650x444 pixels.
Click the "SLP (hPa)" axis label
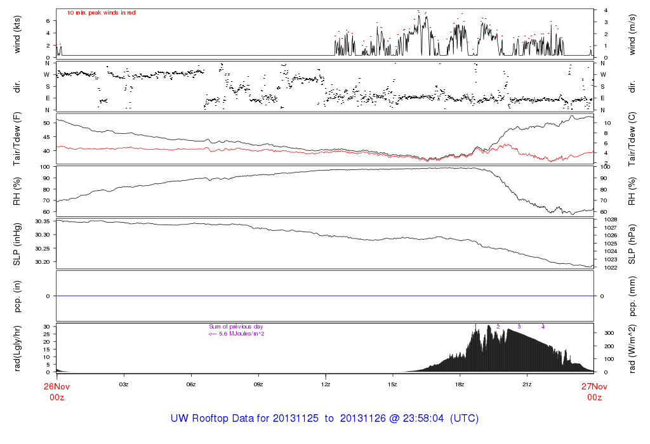[x=631, y=243]
